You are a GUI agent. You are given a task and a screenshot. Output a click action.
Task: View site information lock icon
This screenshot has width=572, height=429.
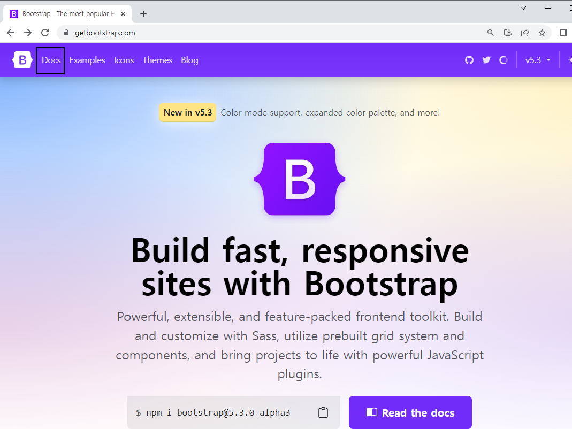click(66, 33)
